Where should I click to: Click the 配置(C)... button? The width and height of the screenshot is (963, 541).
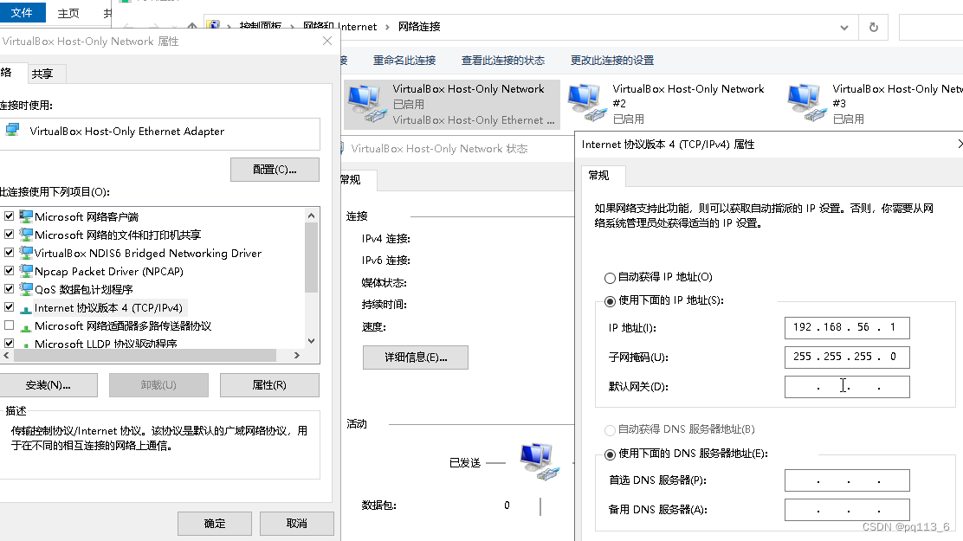[x=275, y=170]
